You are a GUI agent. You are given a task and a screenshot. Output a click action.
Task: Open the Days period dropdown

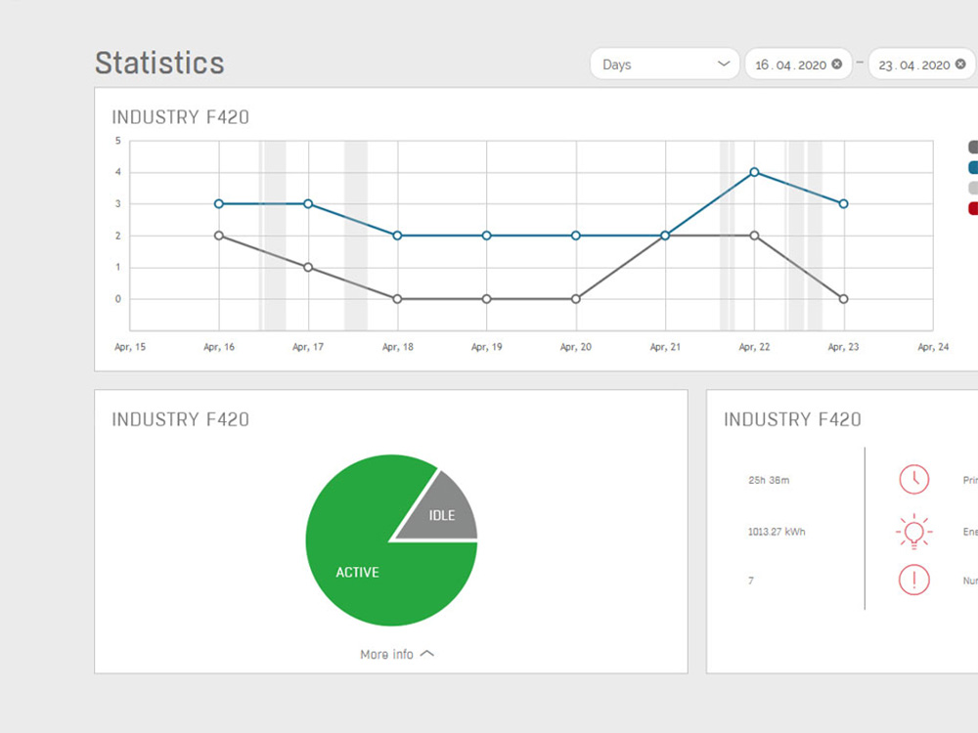[x=664, y=65]
